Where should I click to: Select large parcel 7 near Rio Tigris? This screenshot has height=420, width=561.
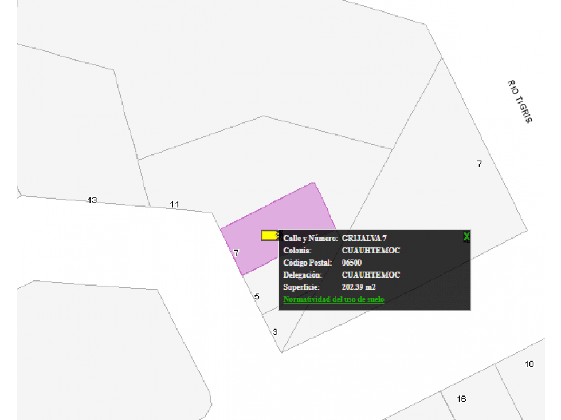[x=479, y=164]
